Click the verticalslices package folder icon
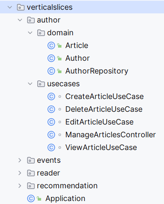The height and width of the screenshot is (204, 164). pos(21,7)
